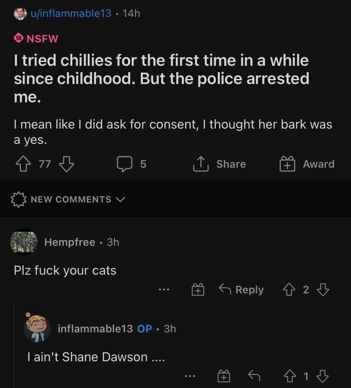Reply to inflammable13's comment using arrow
The height and width of the screenshot is (388, 351).
[254, 376]
